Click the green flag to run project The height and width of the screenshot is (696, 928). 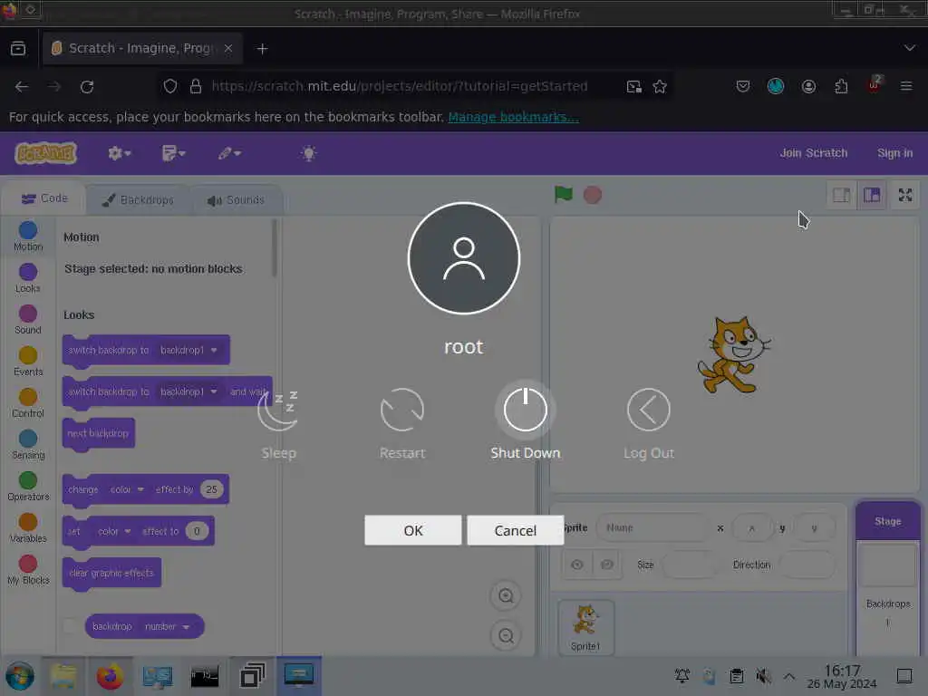pyautogui.click(x=564, y=194)
